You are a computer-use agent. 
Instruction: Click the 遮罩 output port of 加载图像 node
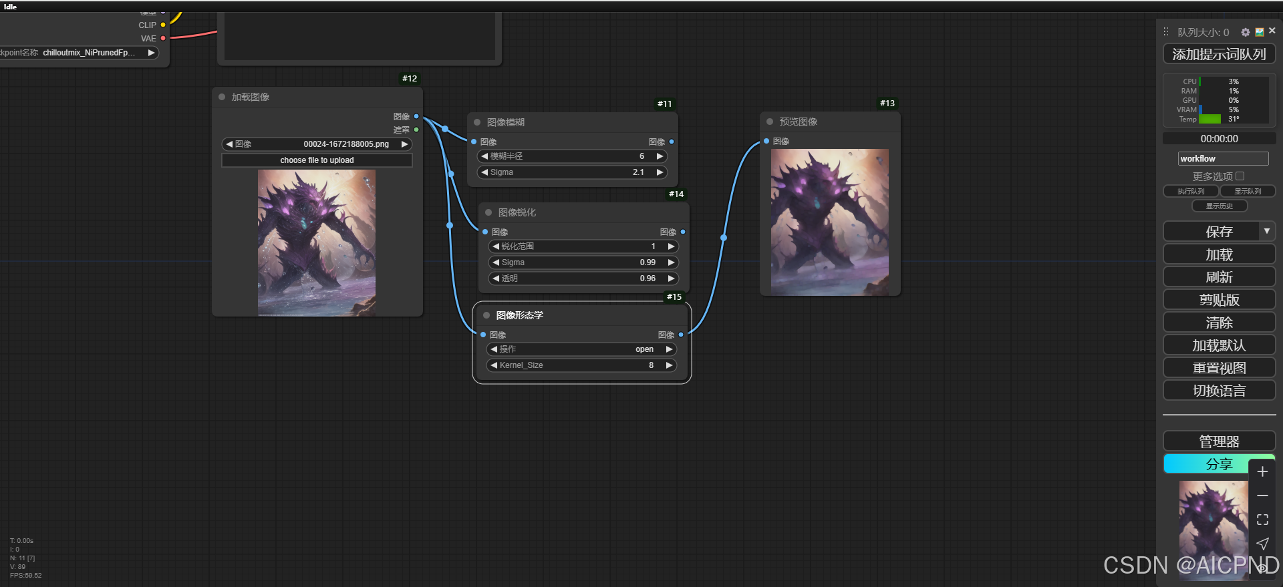coord(416,130)
